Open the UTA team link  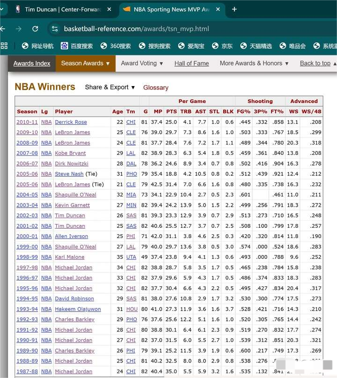click(131, 257)
